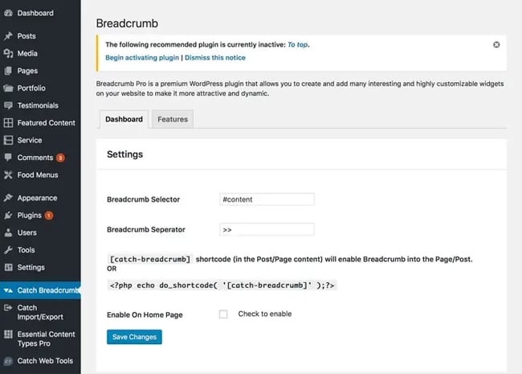Click the Plugins plug icon
Image resolution: width=522 pixels, height=374 pixels.
(8, 216)
